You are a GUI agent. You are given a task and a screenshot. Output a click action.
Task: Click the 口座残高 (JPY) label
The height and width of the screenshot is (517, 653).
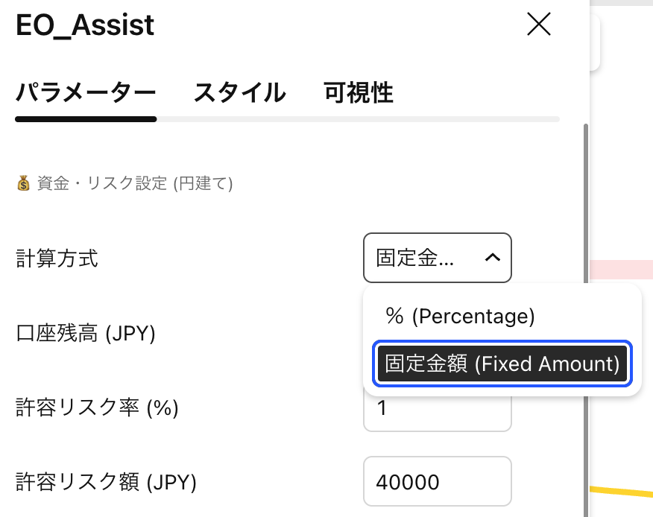[x=85, y=333]
